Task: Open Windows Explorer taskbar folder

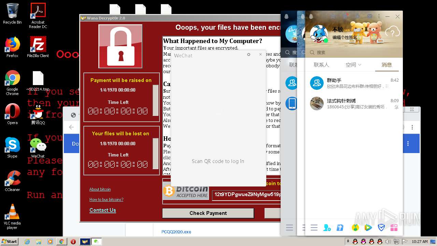Action: pyautogui.click(x=39, y=242)
